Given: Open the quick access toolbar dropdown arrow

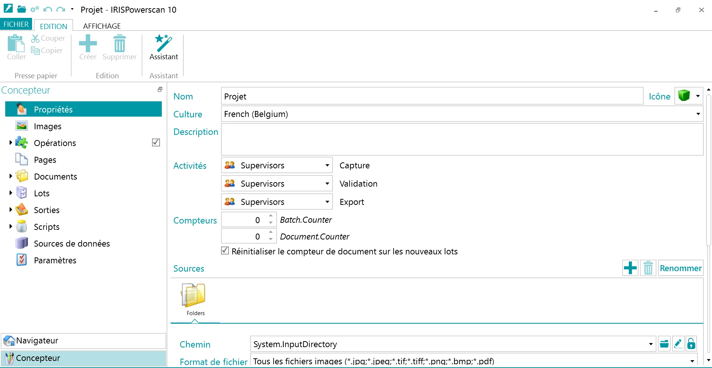Looking at the screenshot, I should (72, 9).
